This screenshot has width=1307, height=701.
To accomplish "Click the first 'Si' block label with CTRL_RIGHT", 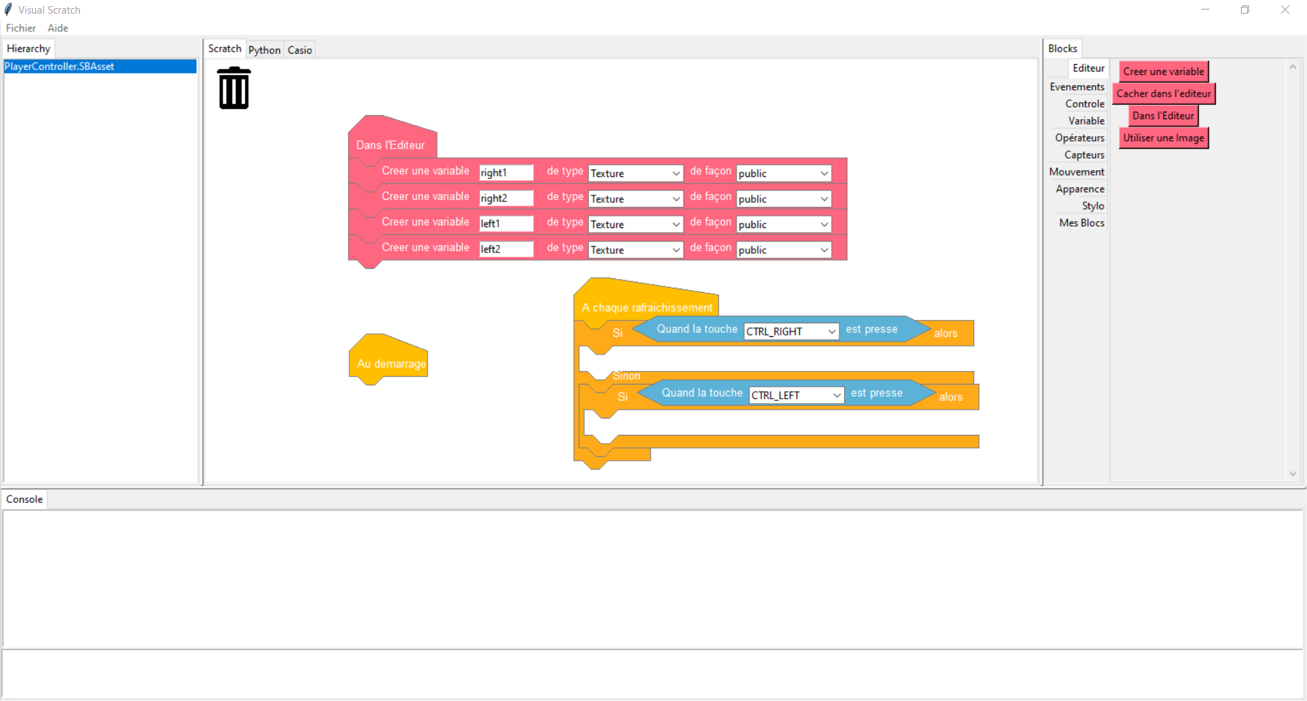I will click(x=617, y=333).
